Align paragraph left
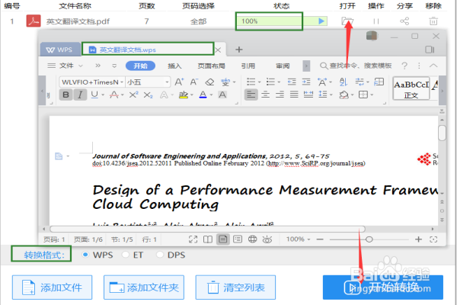 [x=251, y=95]
